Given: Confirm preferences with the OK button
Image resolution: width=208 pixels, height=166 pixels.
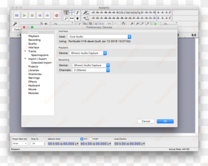Looking at the screenshot, I should click(x=165, y=121).
